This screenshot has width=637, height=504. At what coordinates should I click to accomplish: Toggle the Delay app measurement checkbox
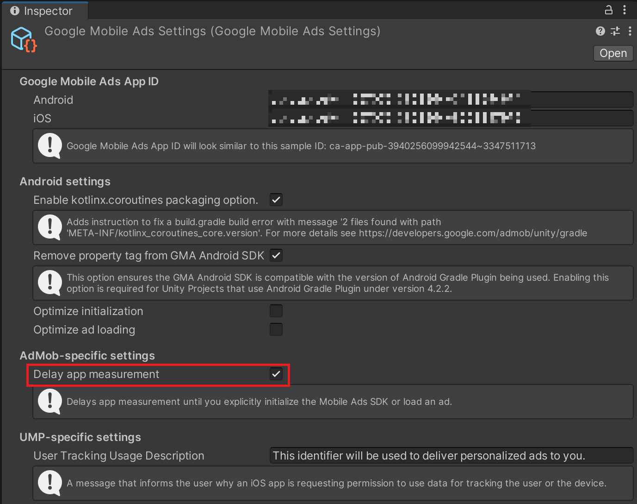(276, 374)
